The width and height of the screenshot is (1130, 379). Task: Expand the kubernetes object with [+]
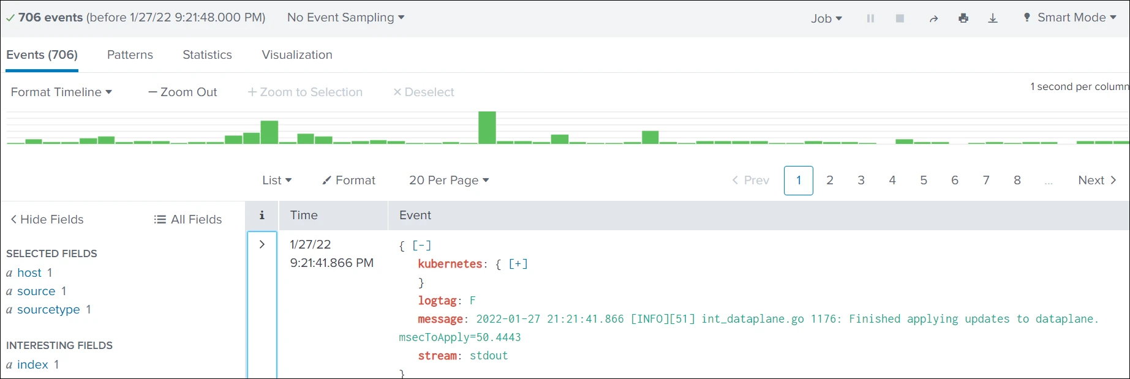(518, 264)
